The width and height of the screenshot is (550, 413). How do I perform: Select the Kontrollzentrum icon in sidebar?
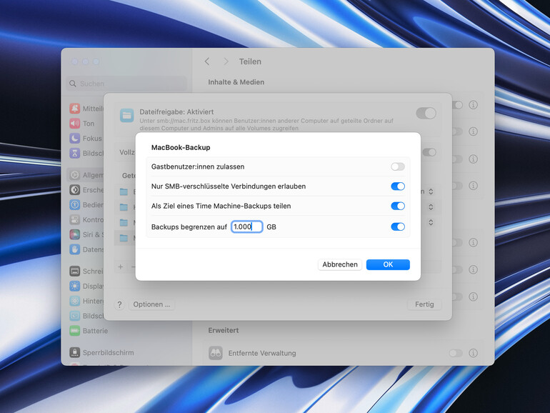click(x=74, y=219)
